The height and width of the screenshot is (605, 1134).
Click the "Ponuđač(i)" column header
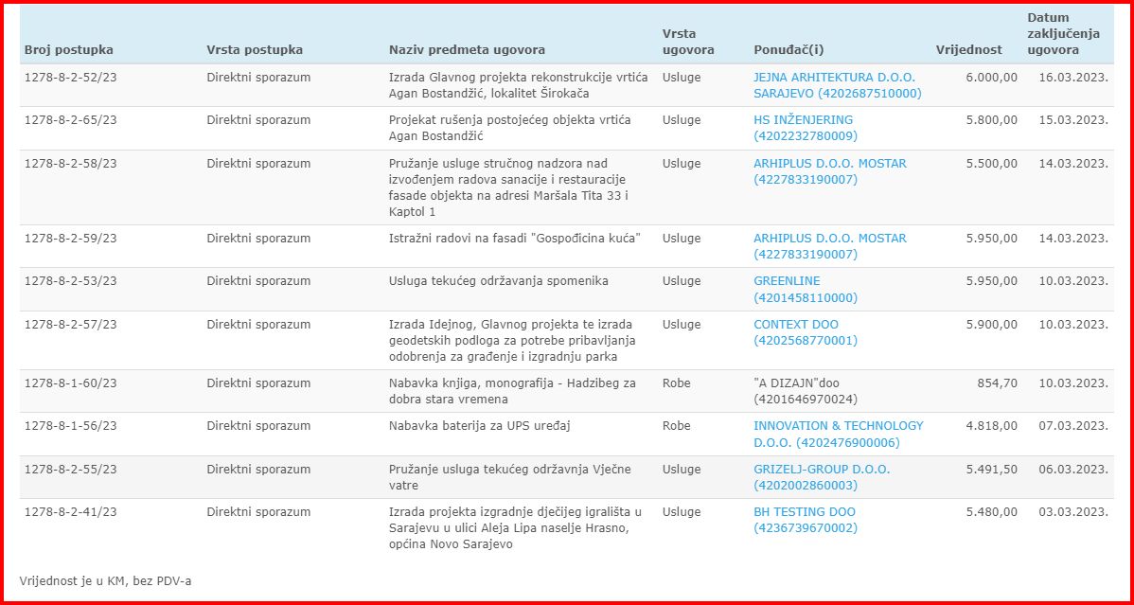click(x=788, y=50)
